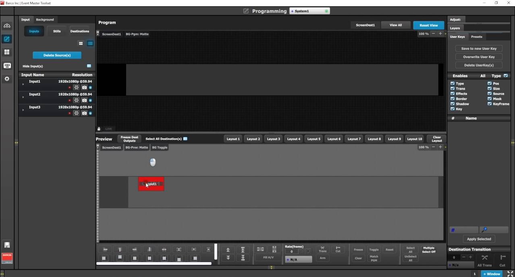Open the N/A transition selector
This screenshot has height=277, width=515.
(x=298, y=259)
